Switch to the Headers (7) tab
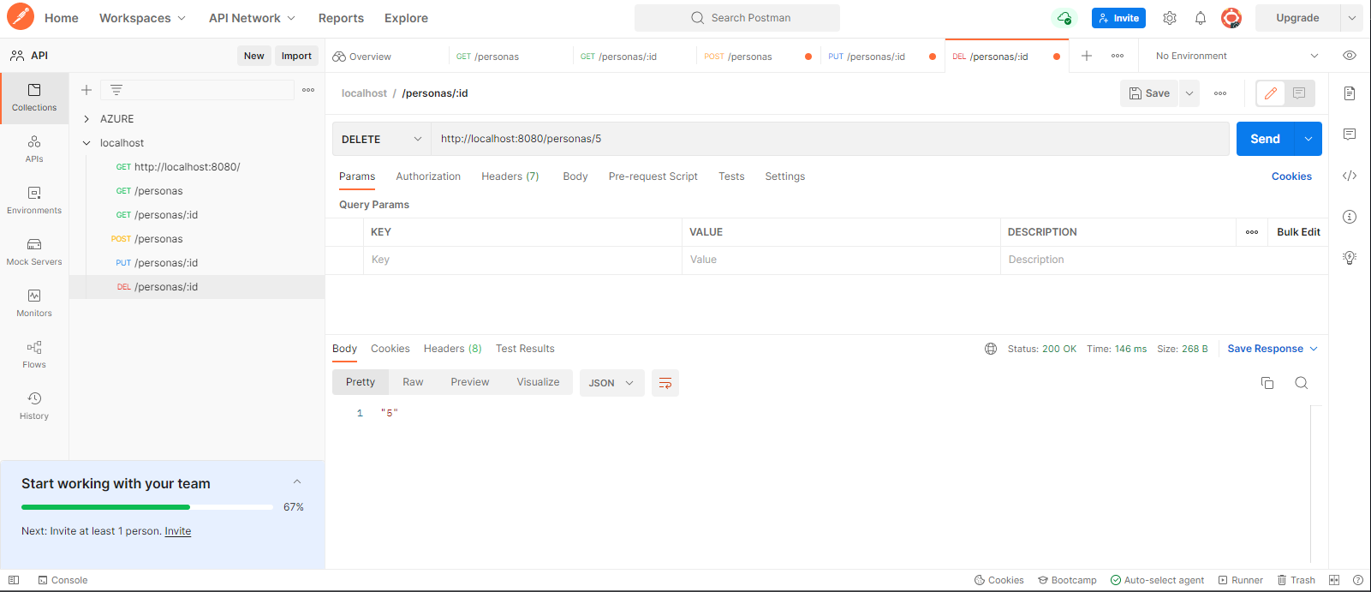The image size is (1371, 592). 510,176
